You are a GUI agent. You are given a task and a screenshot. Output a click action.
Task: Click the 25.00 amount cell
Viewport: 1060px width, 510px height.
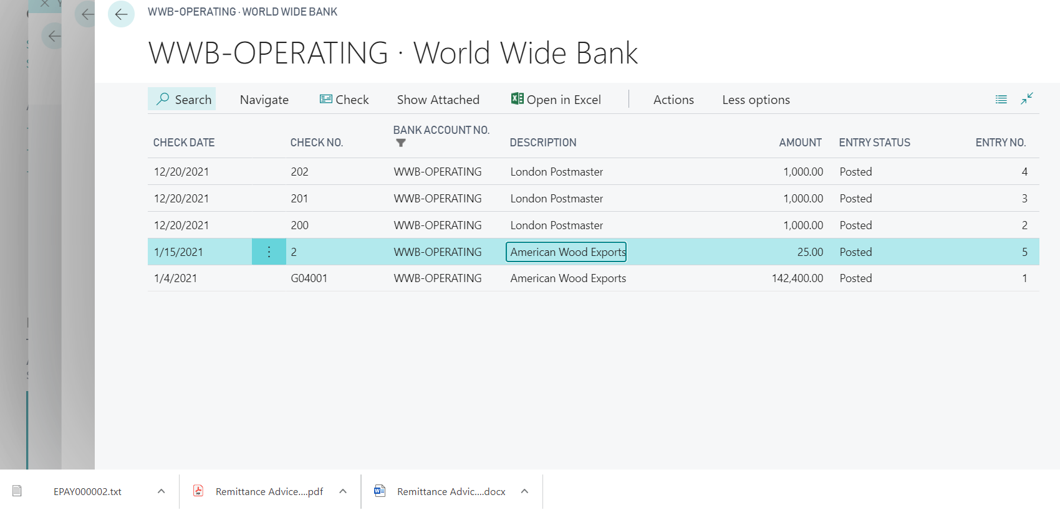[x=810, y=252]
